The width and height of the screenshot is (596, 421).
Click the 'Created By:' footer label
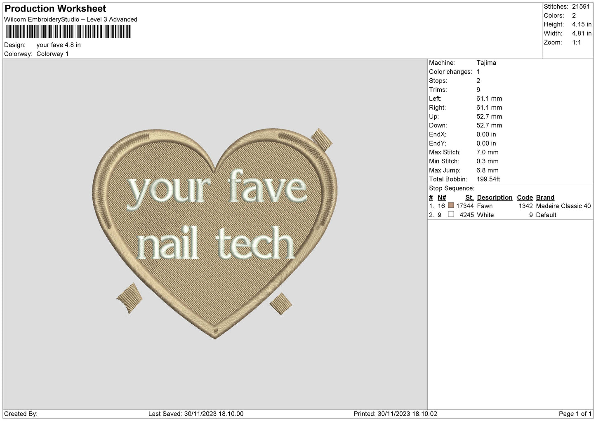[21, 414]
